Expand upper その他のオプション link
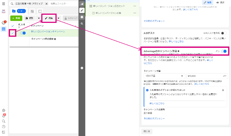Screen dimensions: 231x136 pos(154,21)
